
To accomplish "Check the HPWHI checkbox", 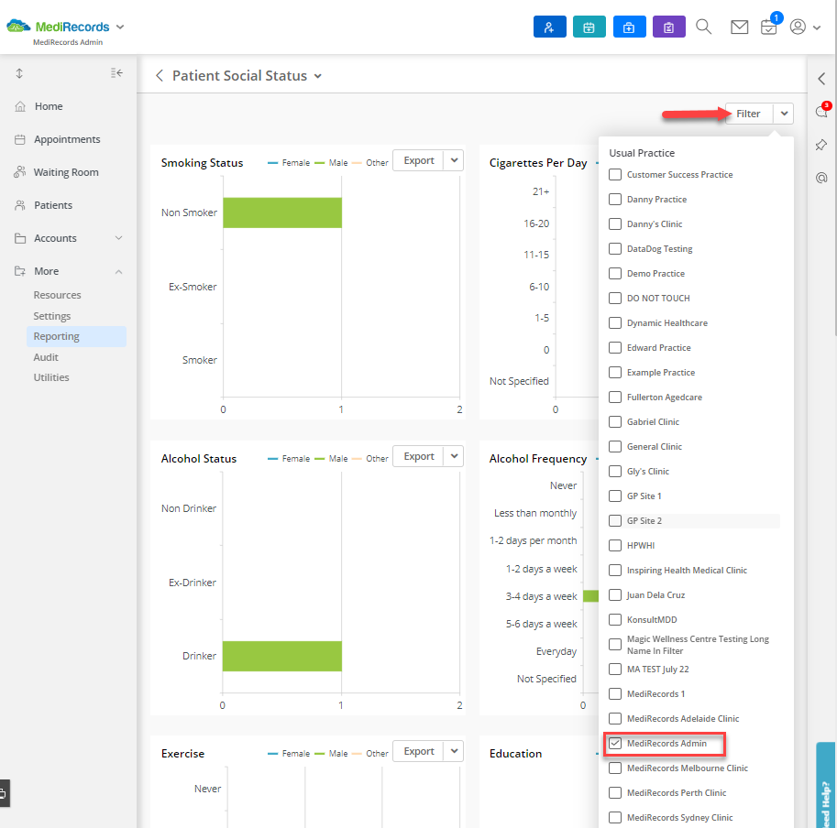I will pyautogui.click(x=615, y=545).
